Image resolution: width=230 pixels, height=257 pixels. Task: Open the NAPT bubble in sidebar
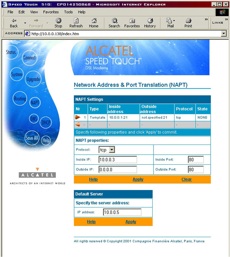pyautogui.click(x=35, y=103)
